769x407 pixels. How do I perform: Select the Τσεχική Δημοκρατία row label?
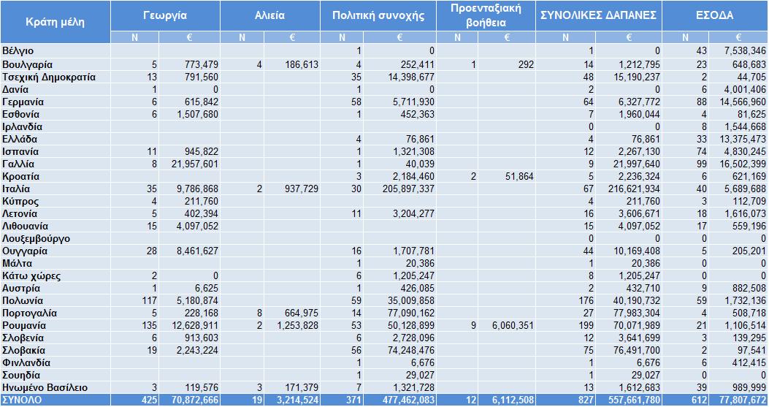click(48, 77)
